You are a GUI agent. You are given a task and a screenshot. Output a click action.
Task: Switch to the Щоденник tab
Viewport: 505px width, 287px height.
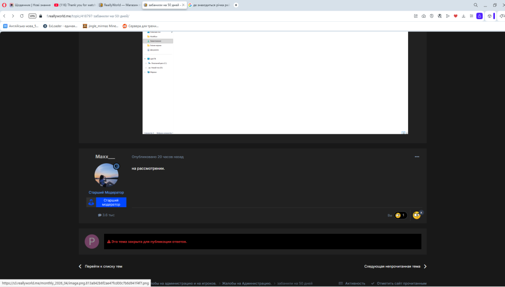pyautogui.click(x=30, y=5)
